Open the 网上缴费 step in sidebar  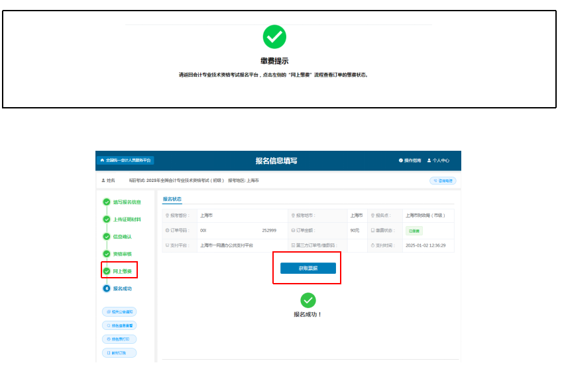[x=122, y=271]
